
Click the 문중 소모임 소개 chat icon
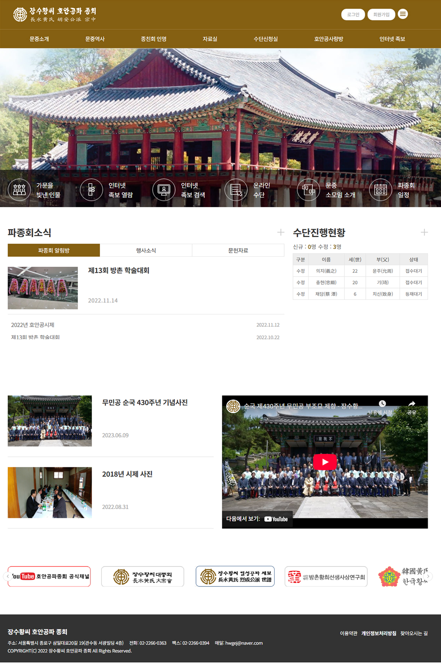(308, 190)
